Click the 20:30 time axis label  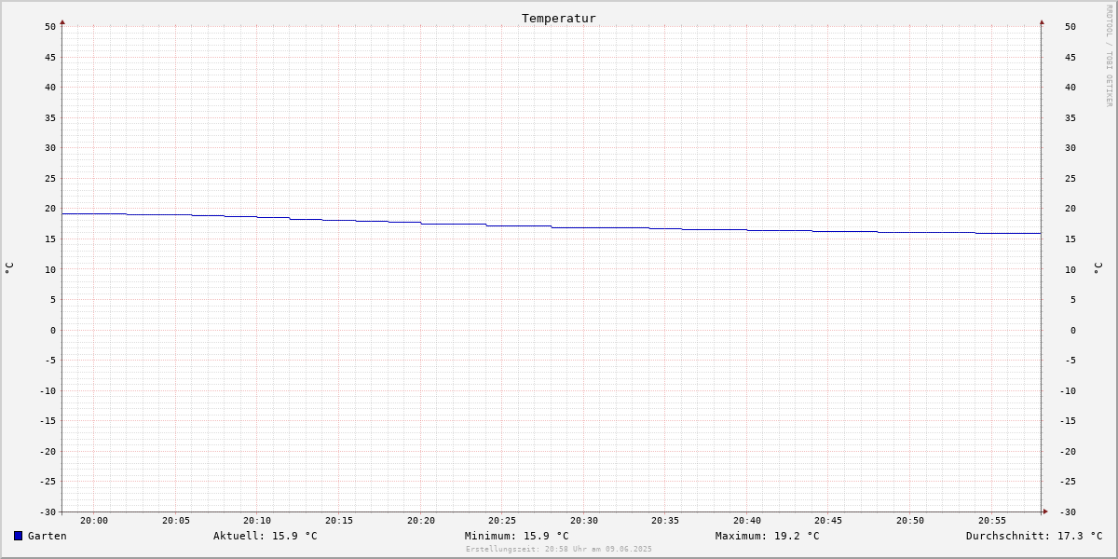(584, 521)
